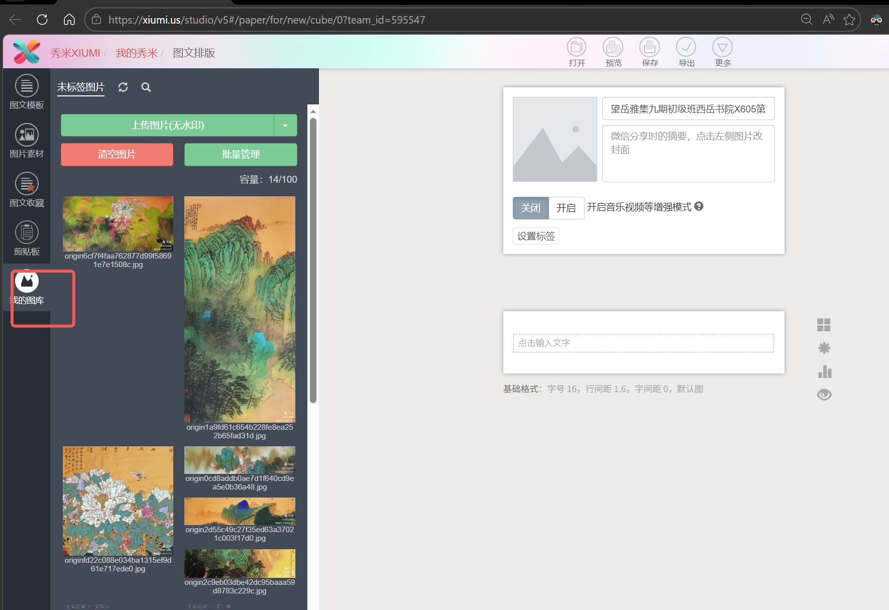Viewport: 889px width, 610px height.
Task: Click the asterisk icon at right of the editor
Action: (x=824, y=348)
